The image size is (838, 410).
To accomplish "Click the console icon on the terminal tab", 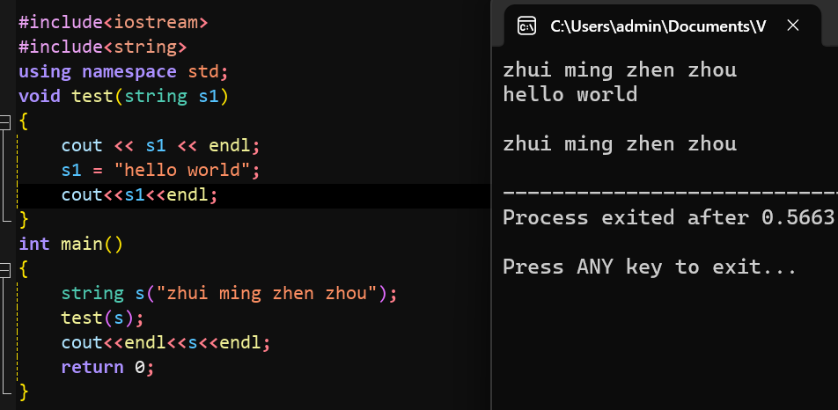I will [527, 26].
